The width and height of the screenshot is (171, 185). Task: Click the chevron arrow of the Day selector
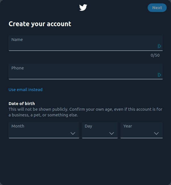(x=112, y=133)
